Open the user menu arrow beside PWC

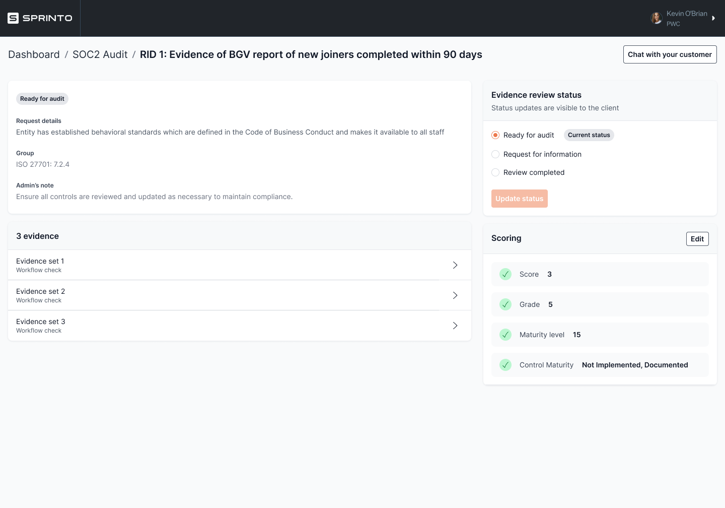coord(713,18)
